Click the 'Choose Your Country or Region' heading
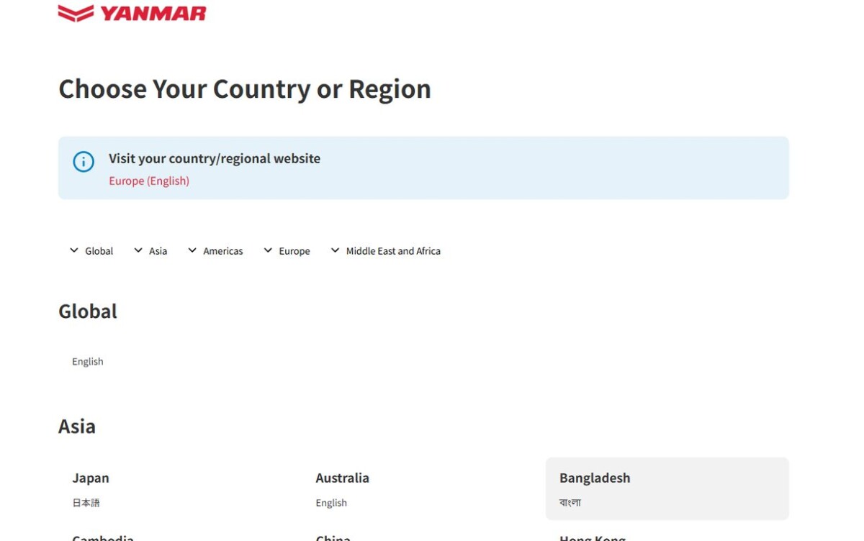864x541 pixels. [245, 88]
